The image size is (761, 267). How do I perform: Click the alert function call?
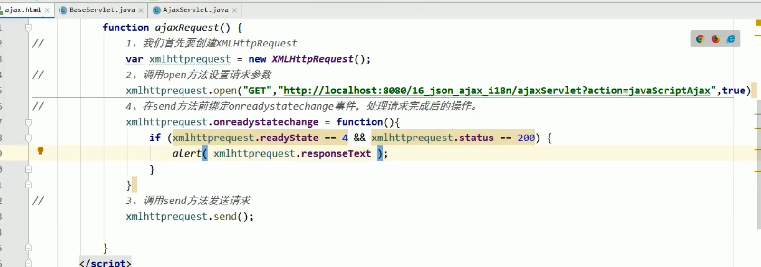point(187,154)
